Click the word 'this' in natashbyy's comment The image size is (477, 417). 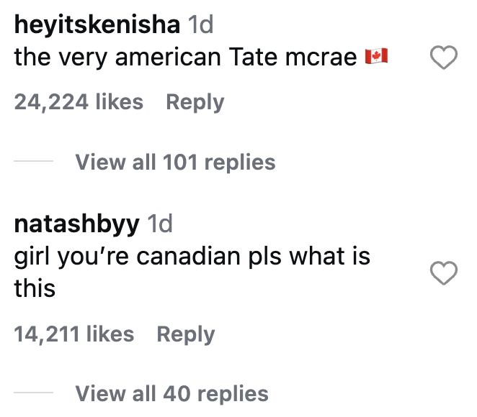pos(35,288)
